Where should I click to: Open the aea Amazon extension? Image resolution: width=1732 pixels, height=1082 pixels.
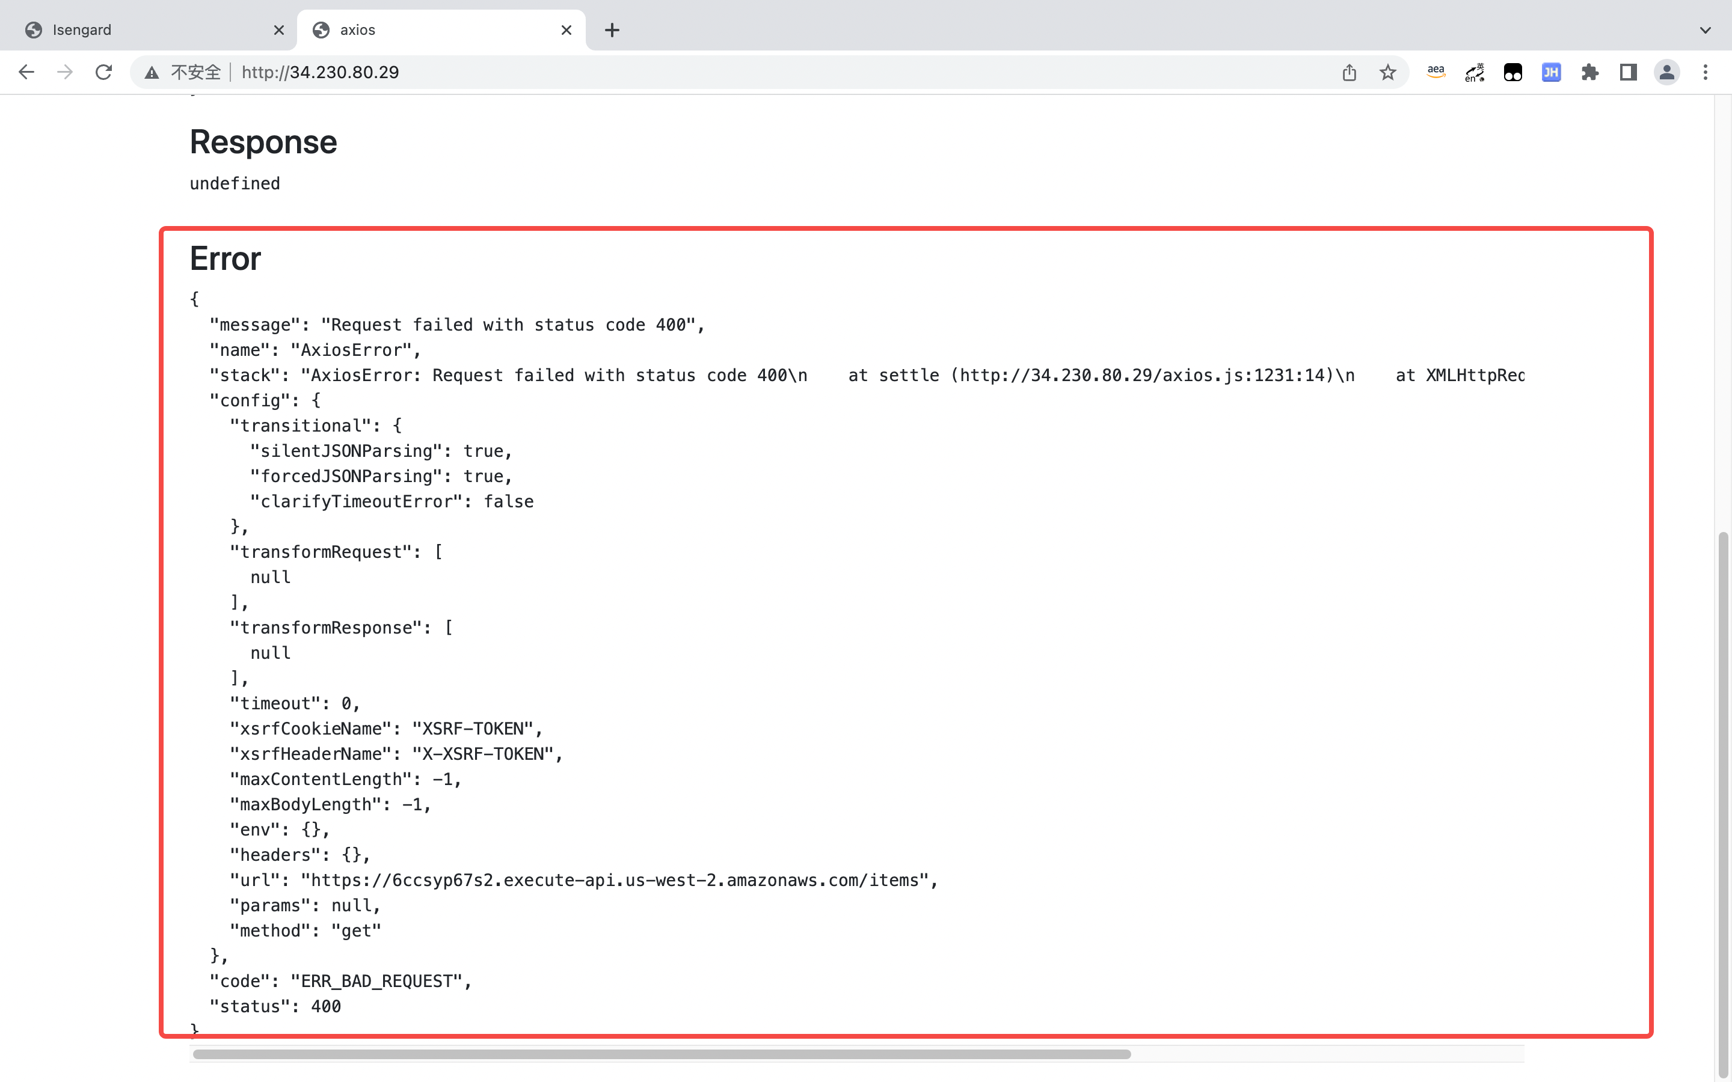[1436, 72]
